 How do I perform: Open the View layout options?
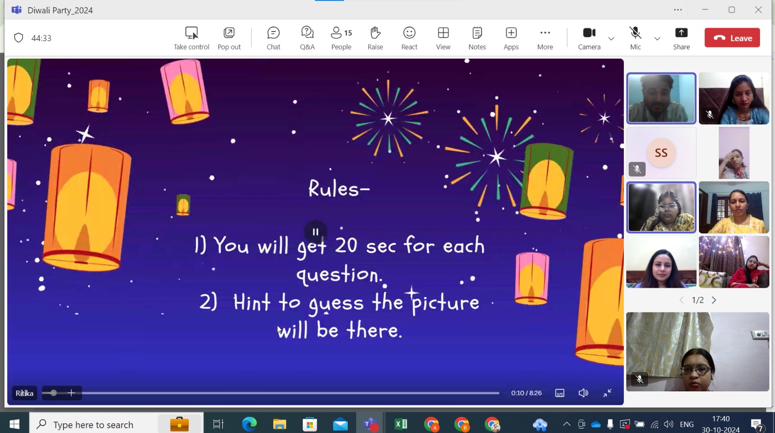pyautogui.click(x=443, y=38)
